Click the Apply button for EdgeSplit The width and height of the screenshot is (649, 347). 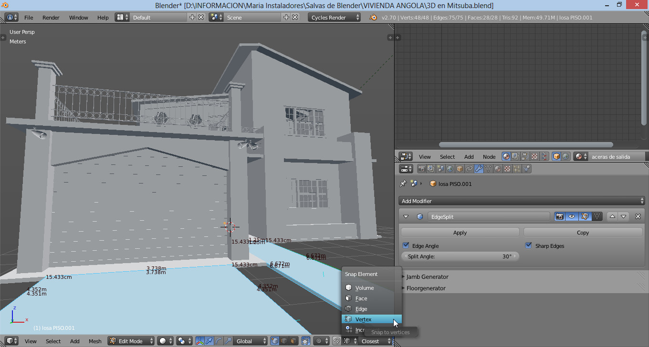460,232
